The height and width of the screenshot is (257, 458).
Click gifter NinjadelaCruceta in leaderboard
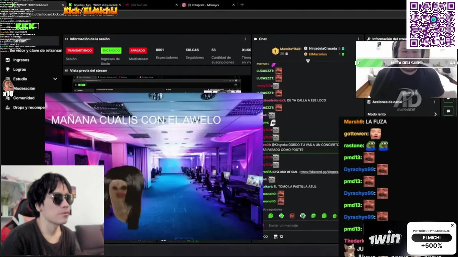[323, 49]
